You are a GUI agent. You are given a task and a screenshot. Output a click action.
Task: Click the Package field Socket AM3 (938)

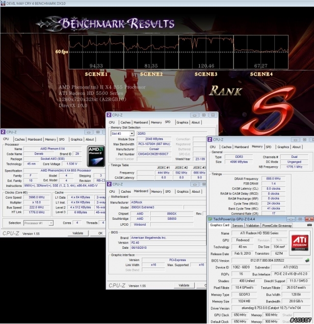[52, 159]
